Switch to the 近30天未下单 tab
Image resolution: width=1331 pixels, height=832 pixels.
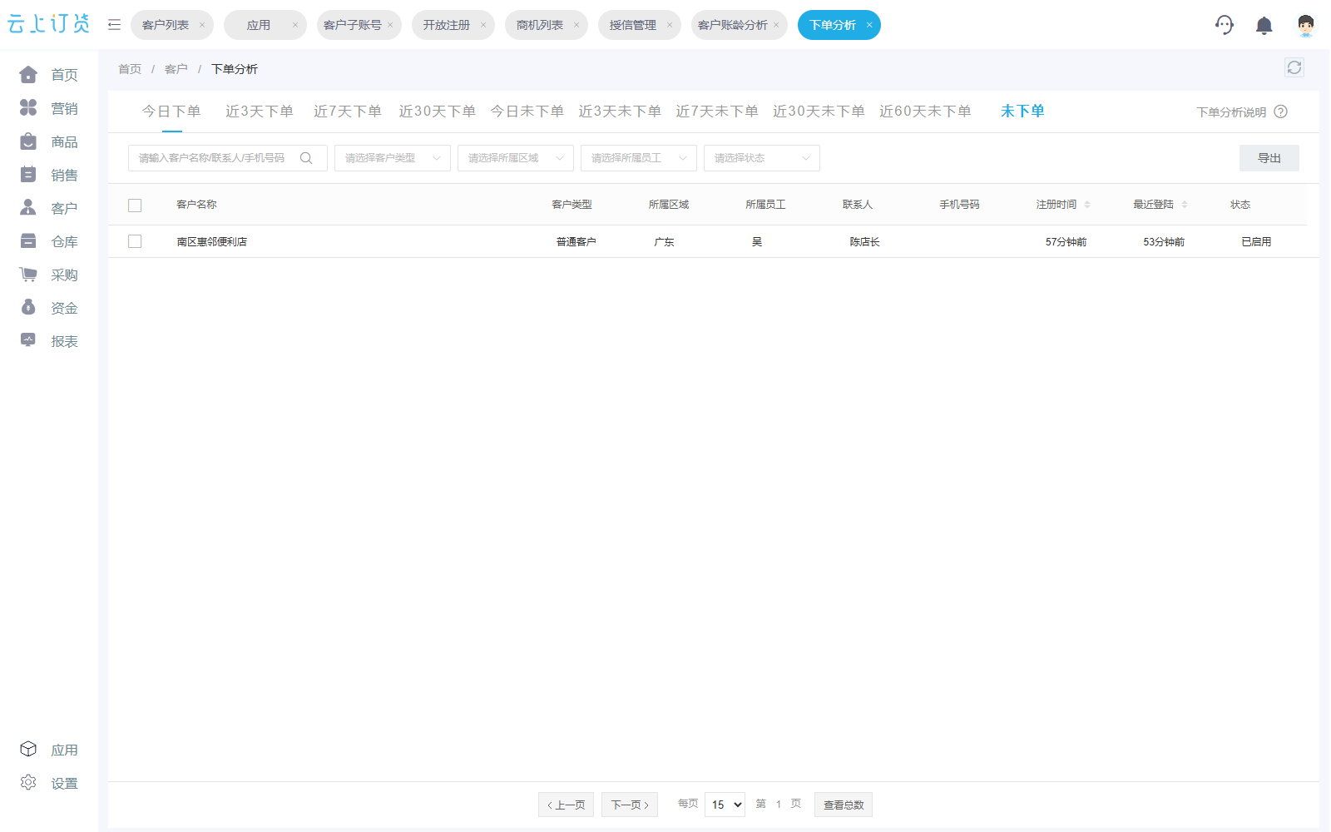point(819,111)
